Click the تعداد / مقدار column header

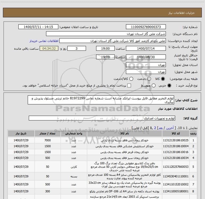[48, 133]
